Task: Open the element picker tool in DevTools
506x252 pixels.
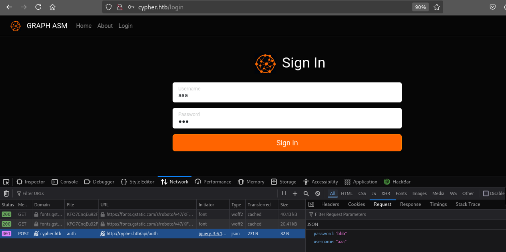Action: click(6, 182)
